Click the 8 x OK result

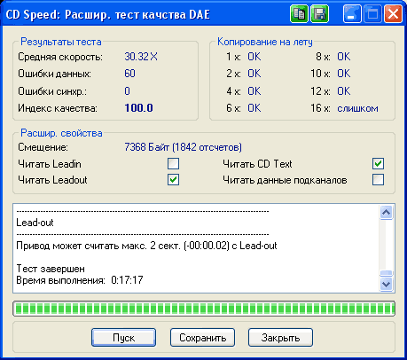pos(344,57)
